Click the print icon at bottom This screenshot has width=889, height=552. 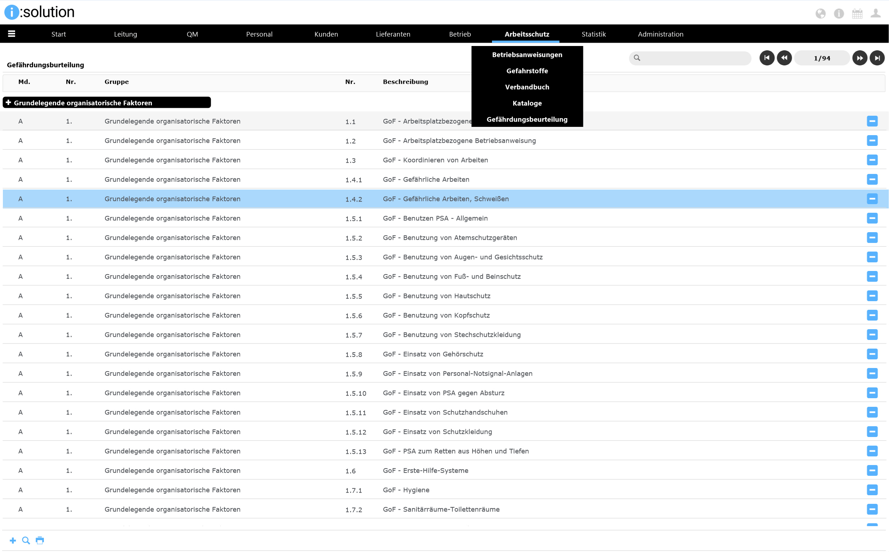click(x=40, y=540)
